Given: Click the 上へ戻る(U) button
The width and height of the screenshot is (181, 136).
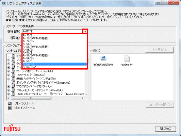Looking at the screenshot, I should 159,50.
